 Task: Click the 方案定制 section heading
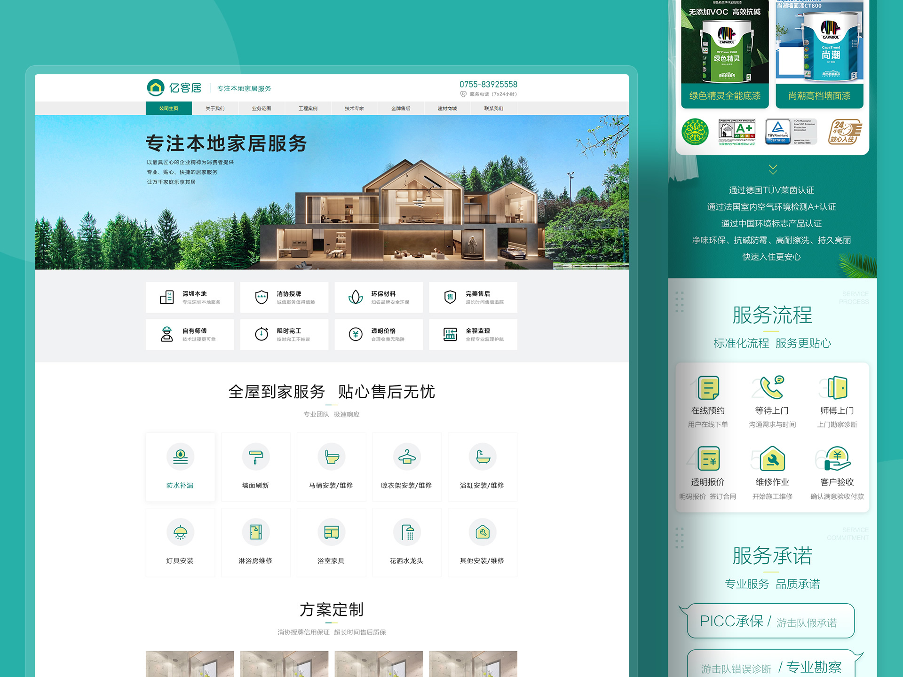pyautogui.click(x=332, y=610)
